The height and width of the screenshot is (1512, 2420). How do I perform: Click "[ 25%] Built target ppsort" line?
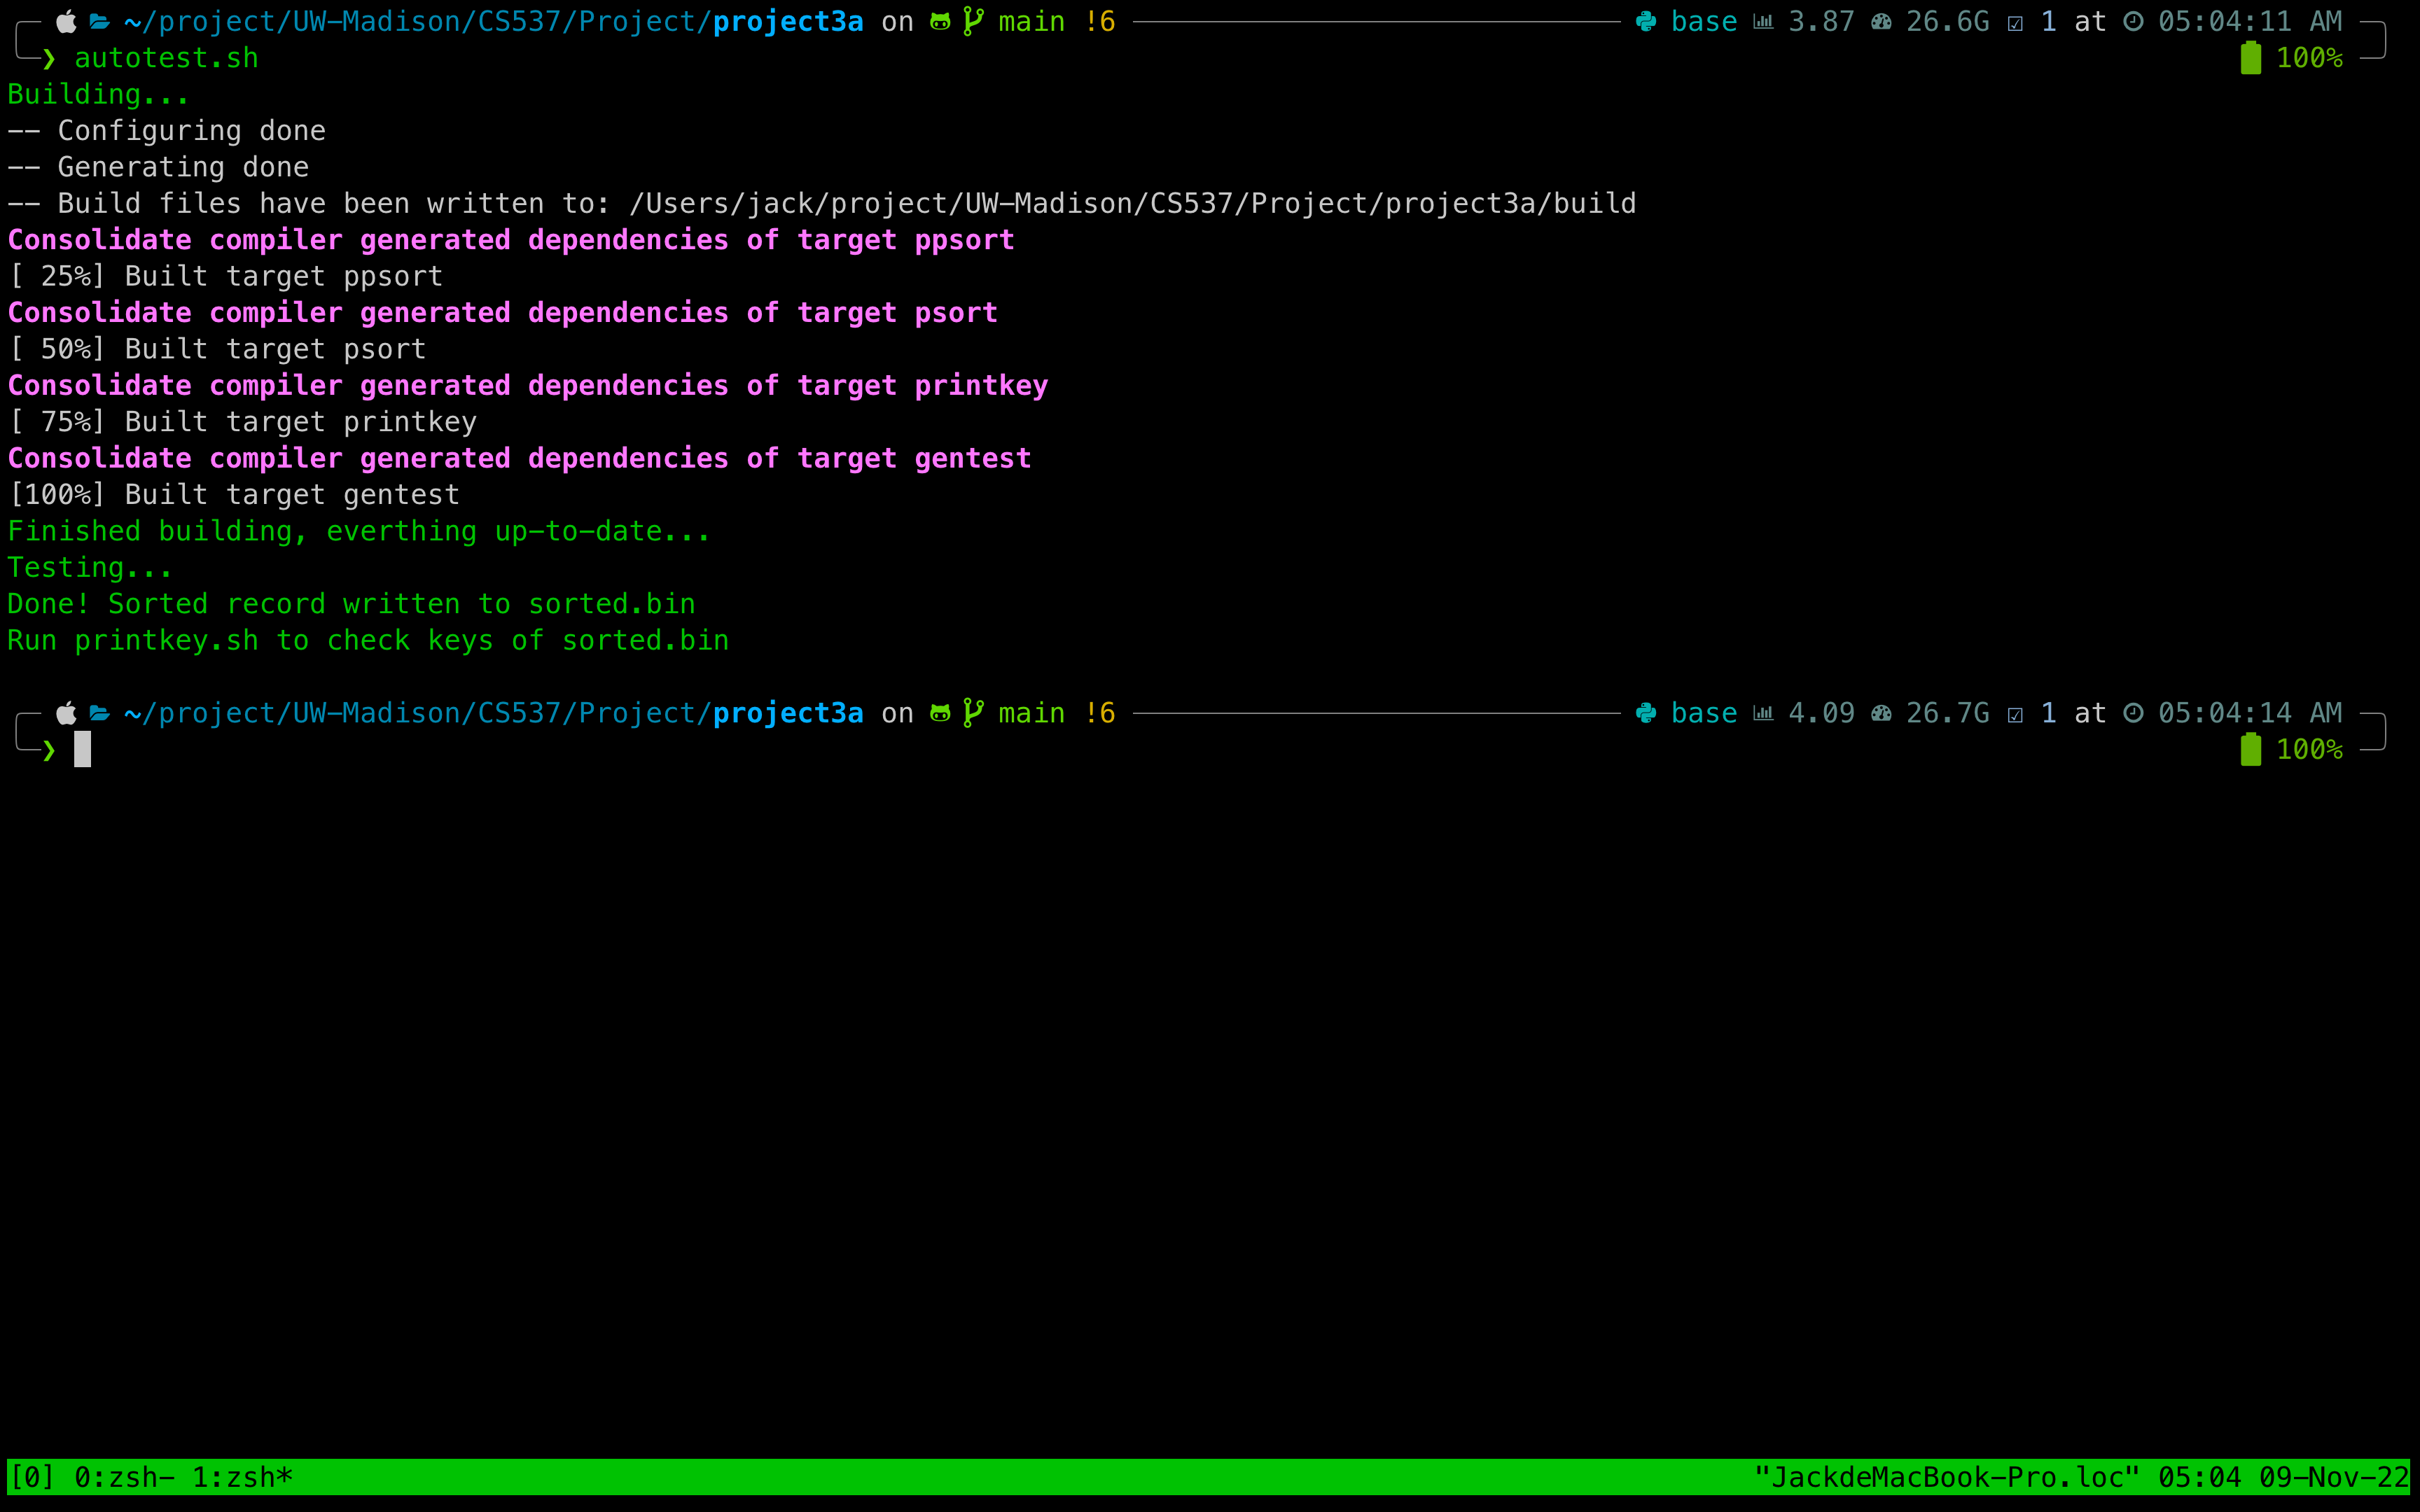225,277
